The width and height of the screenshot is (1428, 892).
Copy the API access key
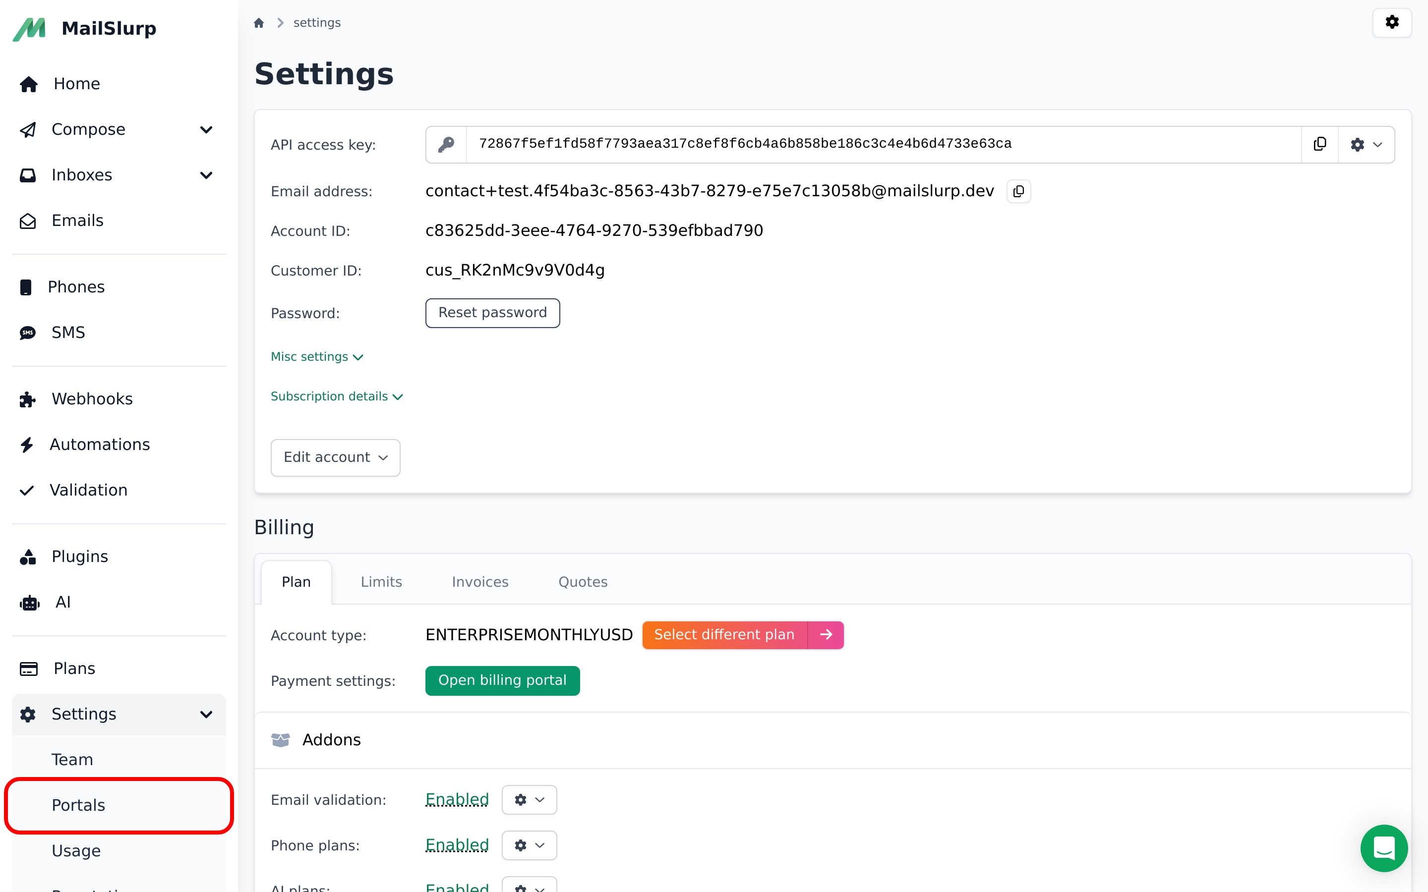1320,145
